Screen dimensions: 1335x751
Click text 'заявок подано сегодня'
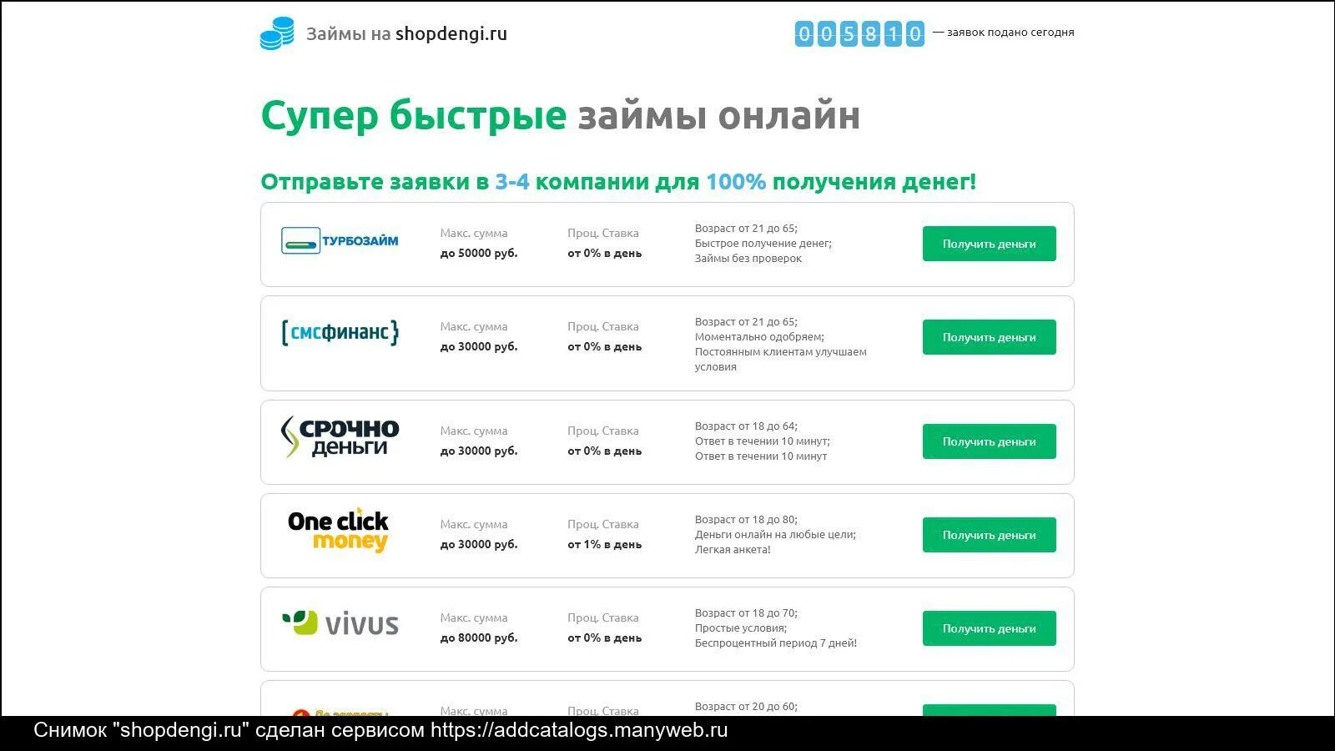pyautogui.click(x=1010, y=33)
